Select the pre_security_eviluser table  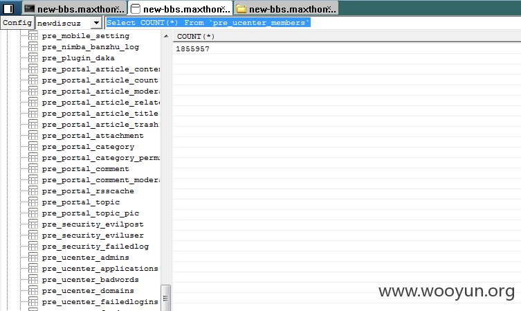click(x=93, y=236)
